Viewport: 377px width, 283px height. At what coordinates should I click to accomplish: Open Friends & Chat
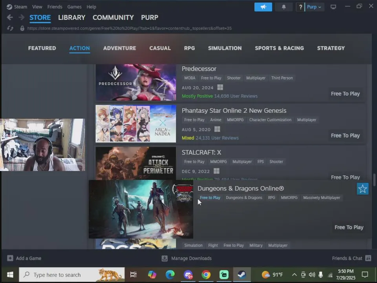351,258
